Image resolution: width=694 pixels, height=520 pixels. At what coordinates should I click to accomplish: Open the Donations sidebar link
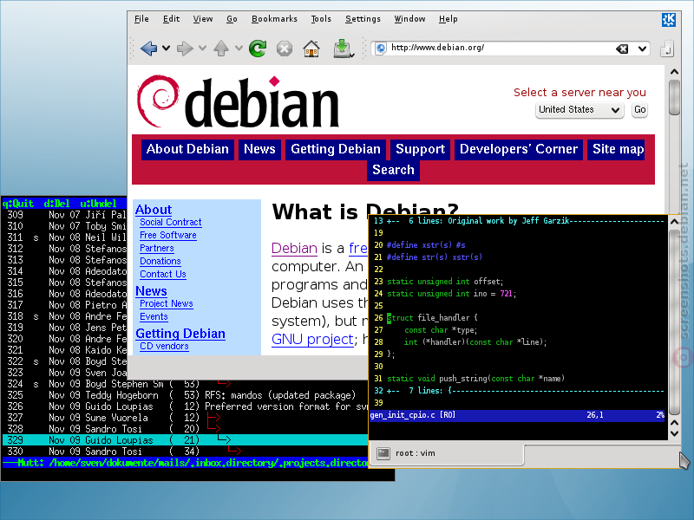coord(160,261)
